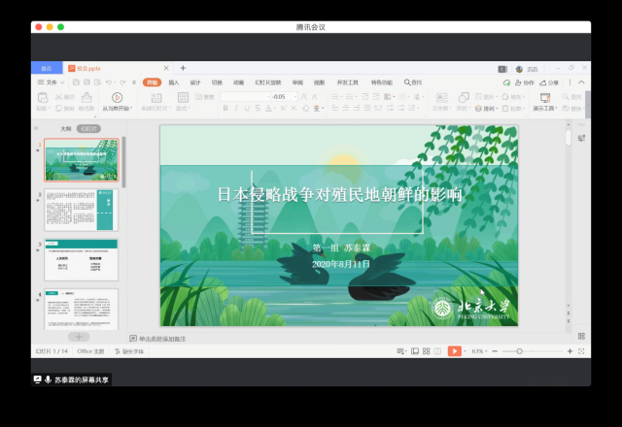
Task: Toggle italic text formatting
Action: tap(234, 108)
